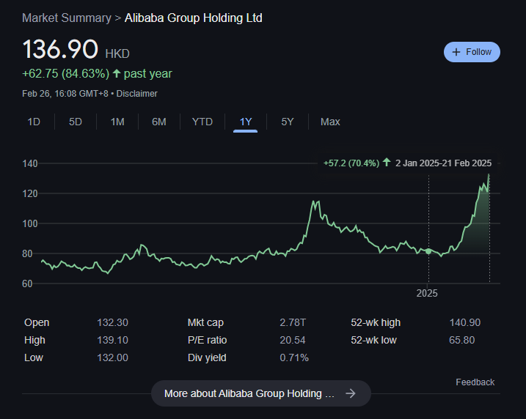
Task: Click the High value 139.10
Action: (112, 341)
